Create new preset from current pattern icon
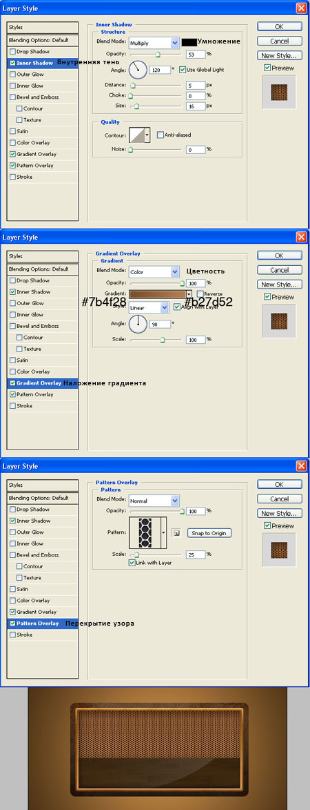The image size is (310, 810). (175, 532)
